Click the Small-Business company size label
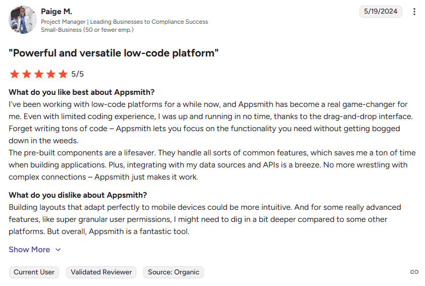The image size is (425, 286). coord(87,30)
